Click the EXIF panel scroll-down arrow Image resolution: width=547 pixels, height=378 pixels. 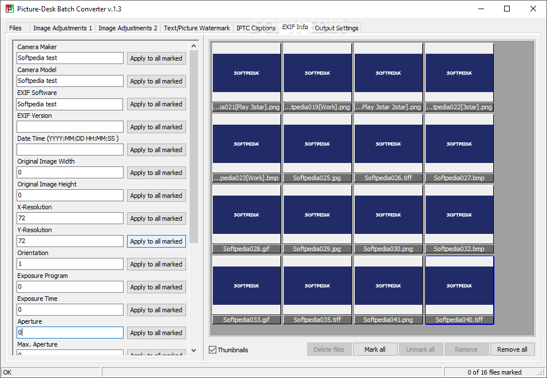[x=194, y=351]
